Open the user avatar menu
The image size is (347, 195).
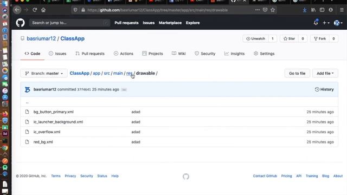click(x=338, y=23)
